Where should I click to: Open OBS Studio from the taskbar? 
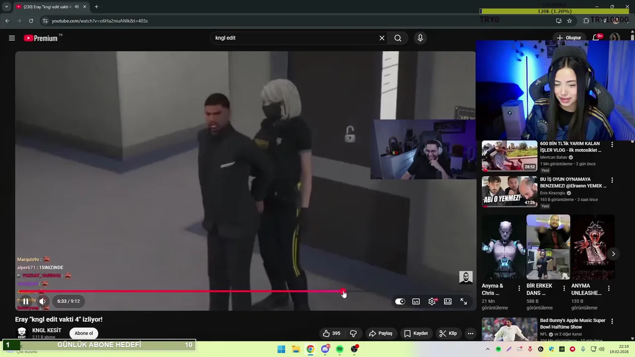click(354, 349)
